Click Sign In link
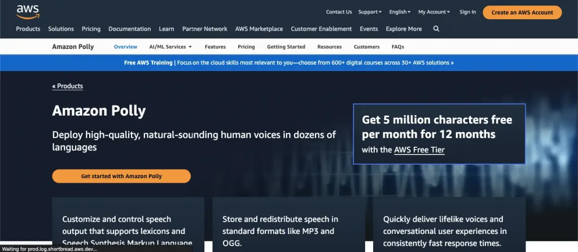Viewport: 578px width, 252px height. tap(467, 12)
